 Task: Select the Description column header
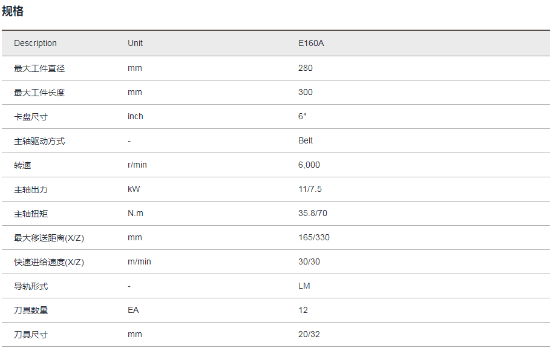click(x=35, y=43)
